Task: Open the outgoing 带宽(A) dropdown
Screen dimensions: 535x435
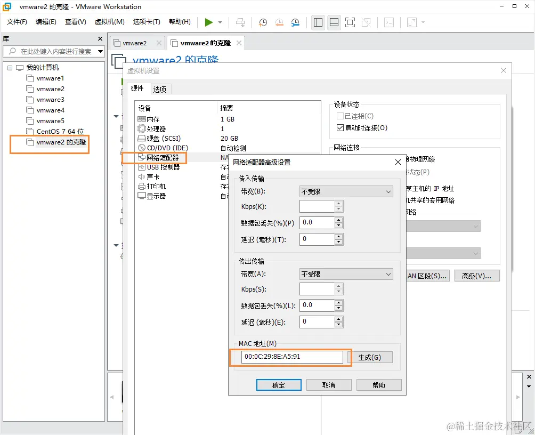Action: [346, 274]
